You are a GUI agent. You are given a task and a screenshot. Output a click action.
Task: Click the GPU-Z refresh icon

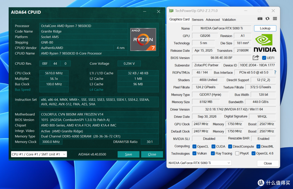tap(267, 19)
